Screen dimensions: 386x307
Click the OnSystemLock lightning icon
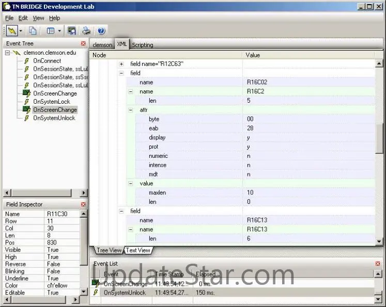tap(26, 102)
